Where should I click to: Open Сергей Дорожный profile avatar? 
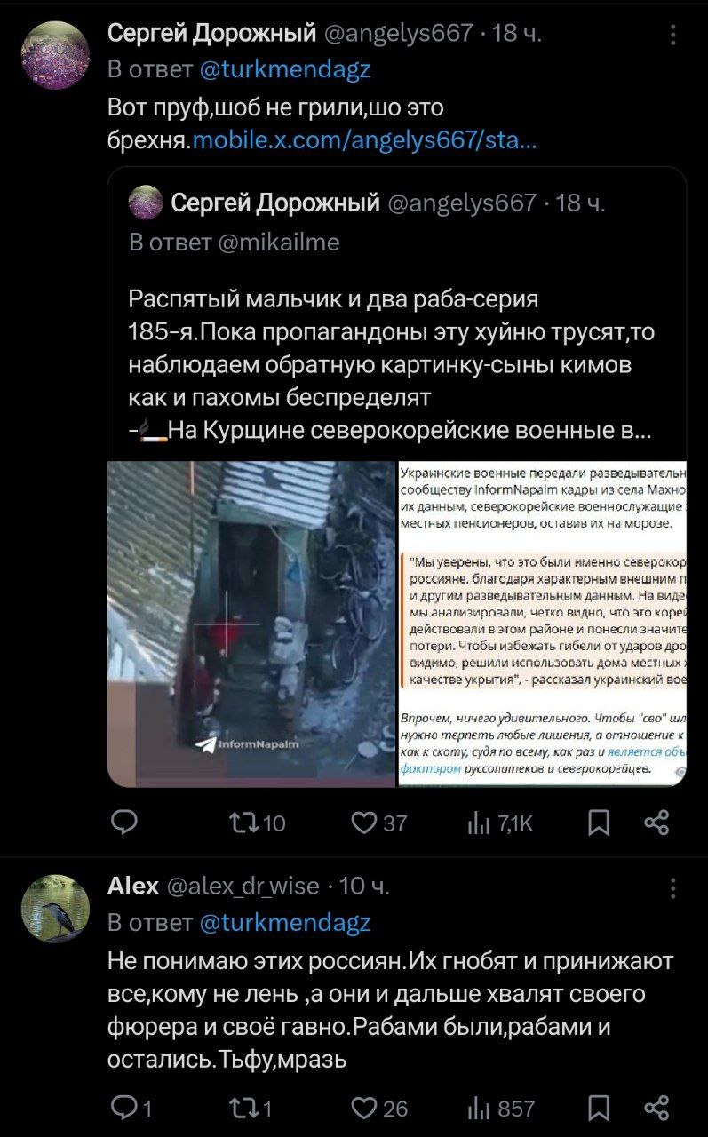pos(55,55)
